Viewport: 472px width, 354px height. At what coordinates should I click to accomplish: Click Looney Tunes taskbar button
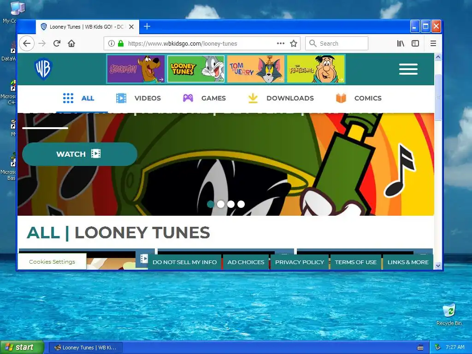coord(85,348)
